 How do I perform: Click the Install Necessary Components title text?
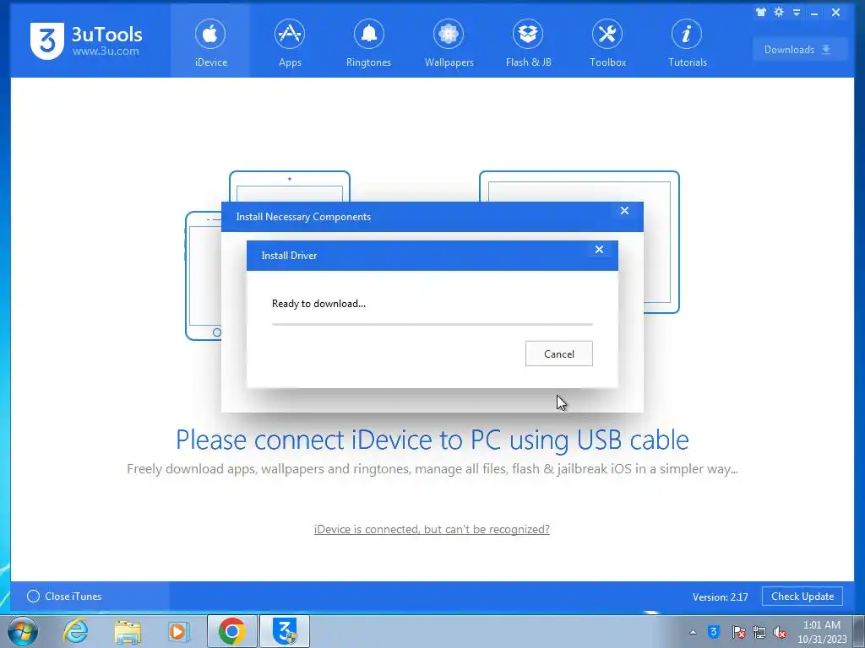pos(303,217)
